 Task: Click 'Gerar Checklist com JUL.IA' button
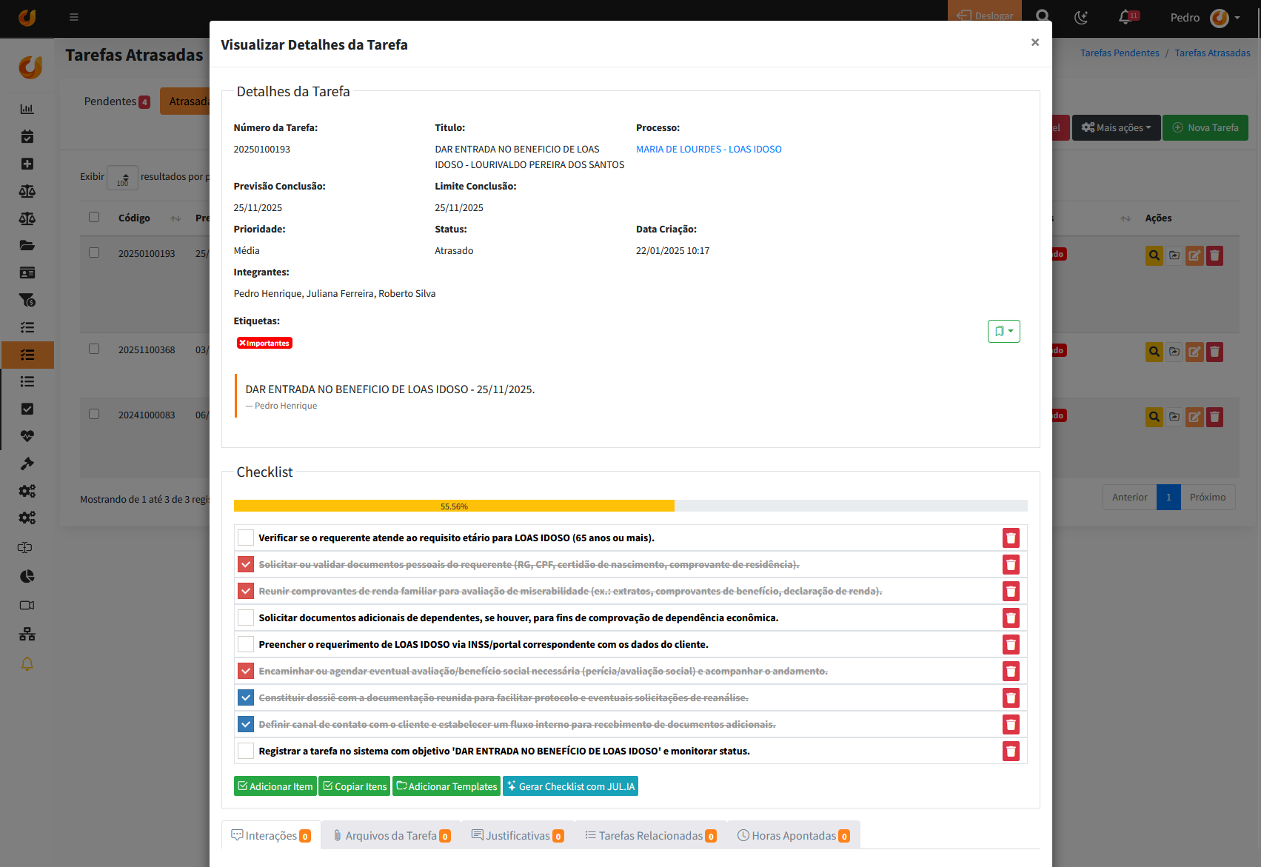(x=570, y=786)
